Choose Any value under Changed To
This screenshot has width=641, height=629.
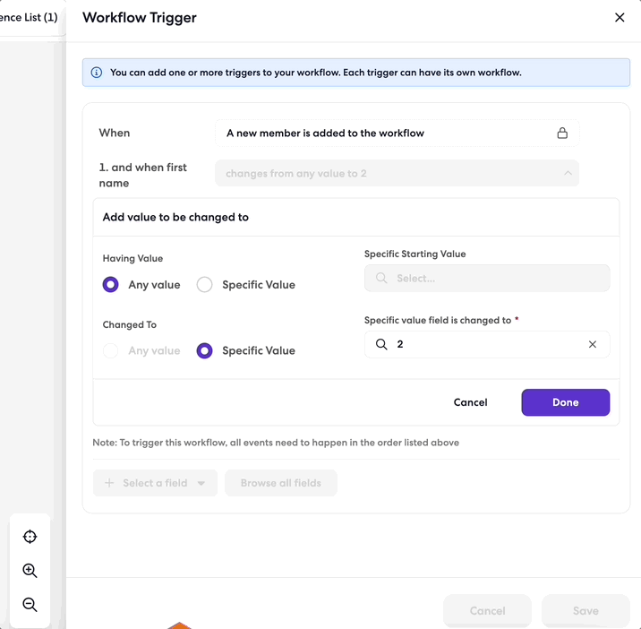(x=110, y=350)
